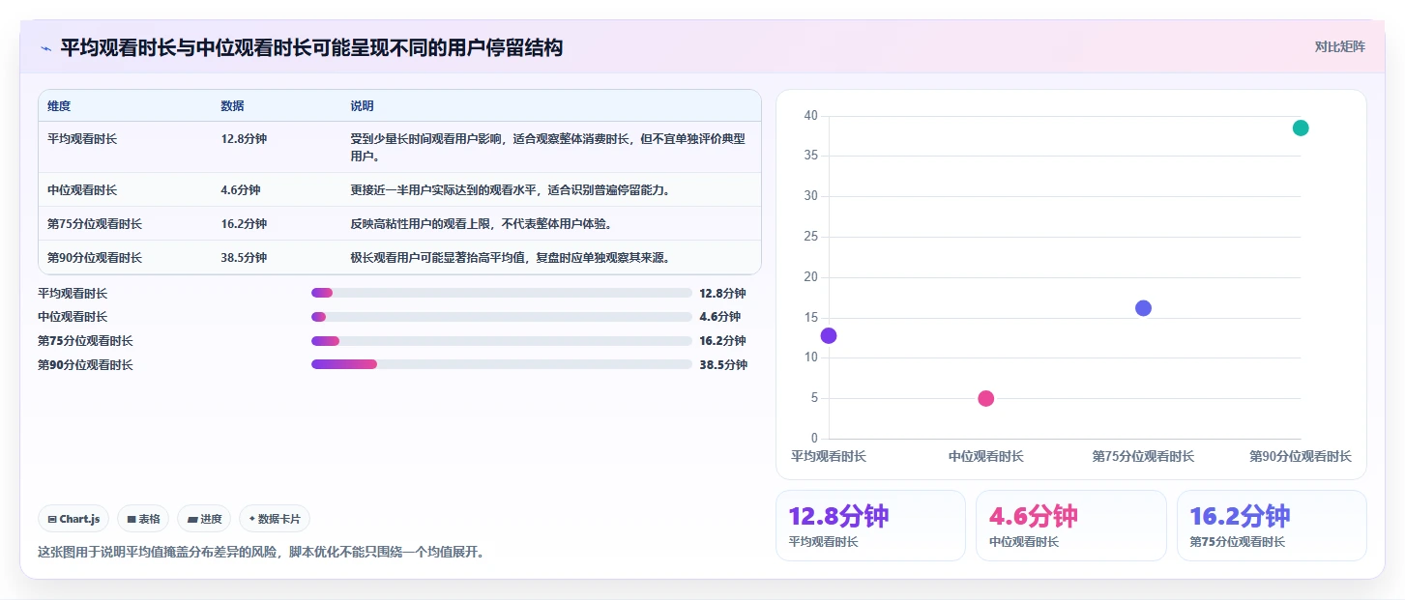Select the 维度 column header
Viewport: 1405px width, 600px height.
(59, 106)
